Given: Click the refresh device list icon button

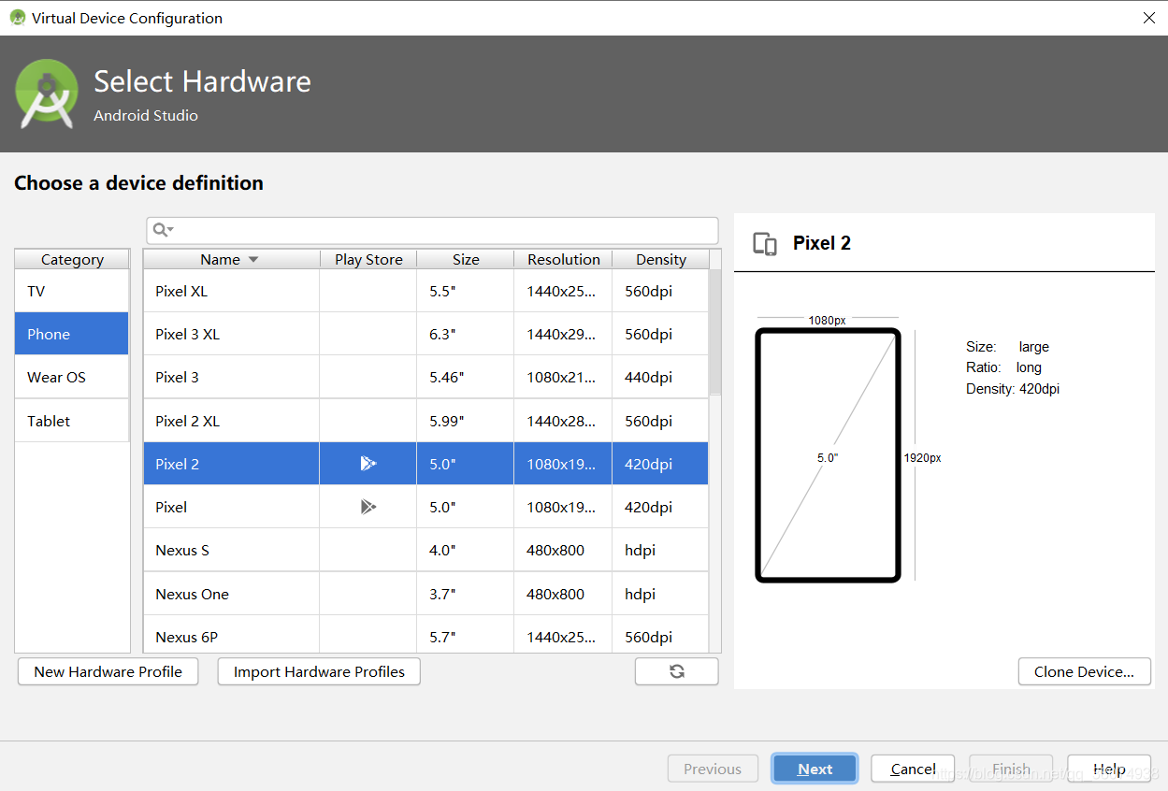Looking at the screenshot, I should (x=677, y=671).
